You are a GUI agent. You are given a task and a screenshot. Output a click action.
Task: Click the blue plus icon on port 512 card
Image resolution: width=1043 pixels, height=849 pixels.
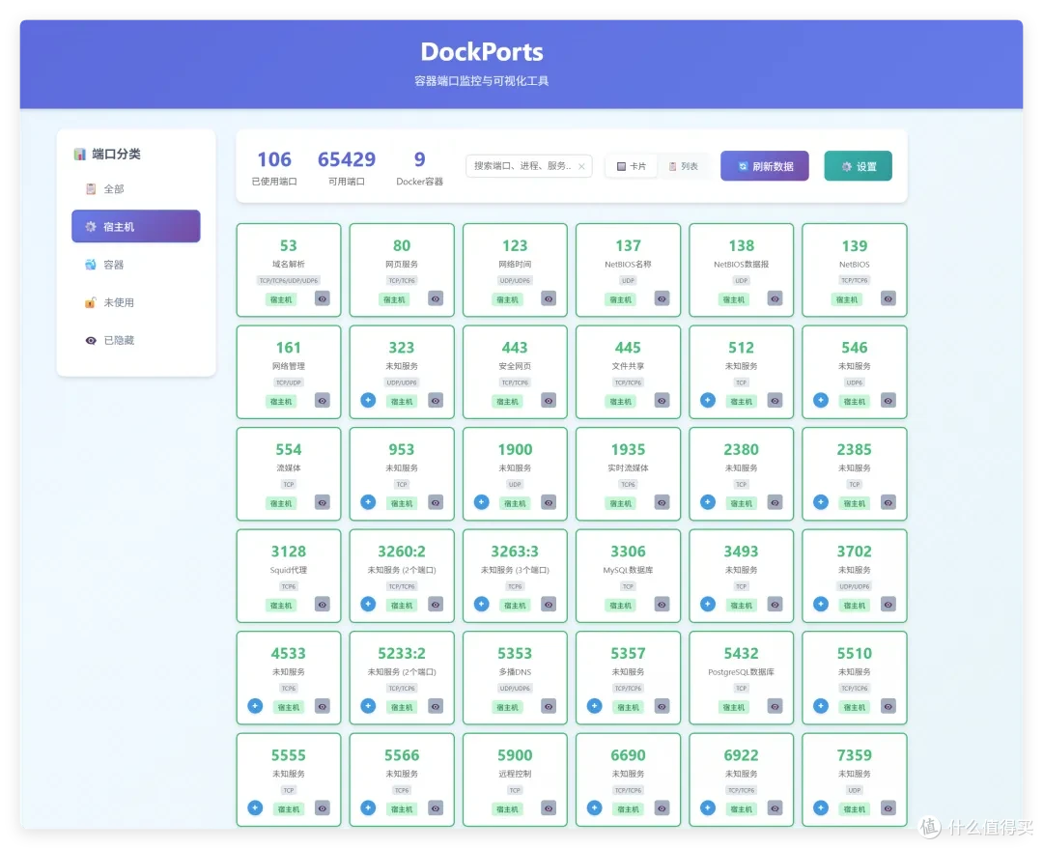(x=708, y=401)
